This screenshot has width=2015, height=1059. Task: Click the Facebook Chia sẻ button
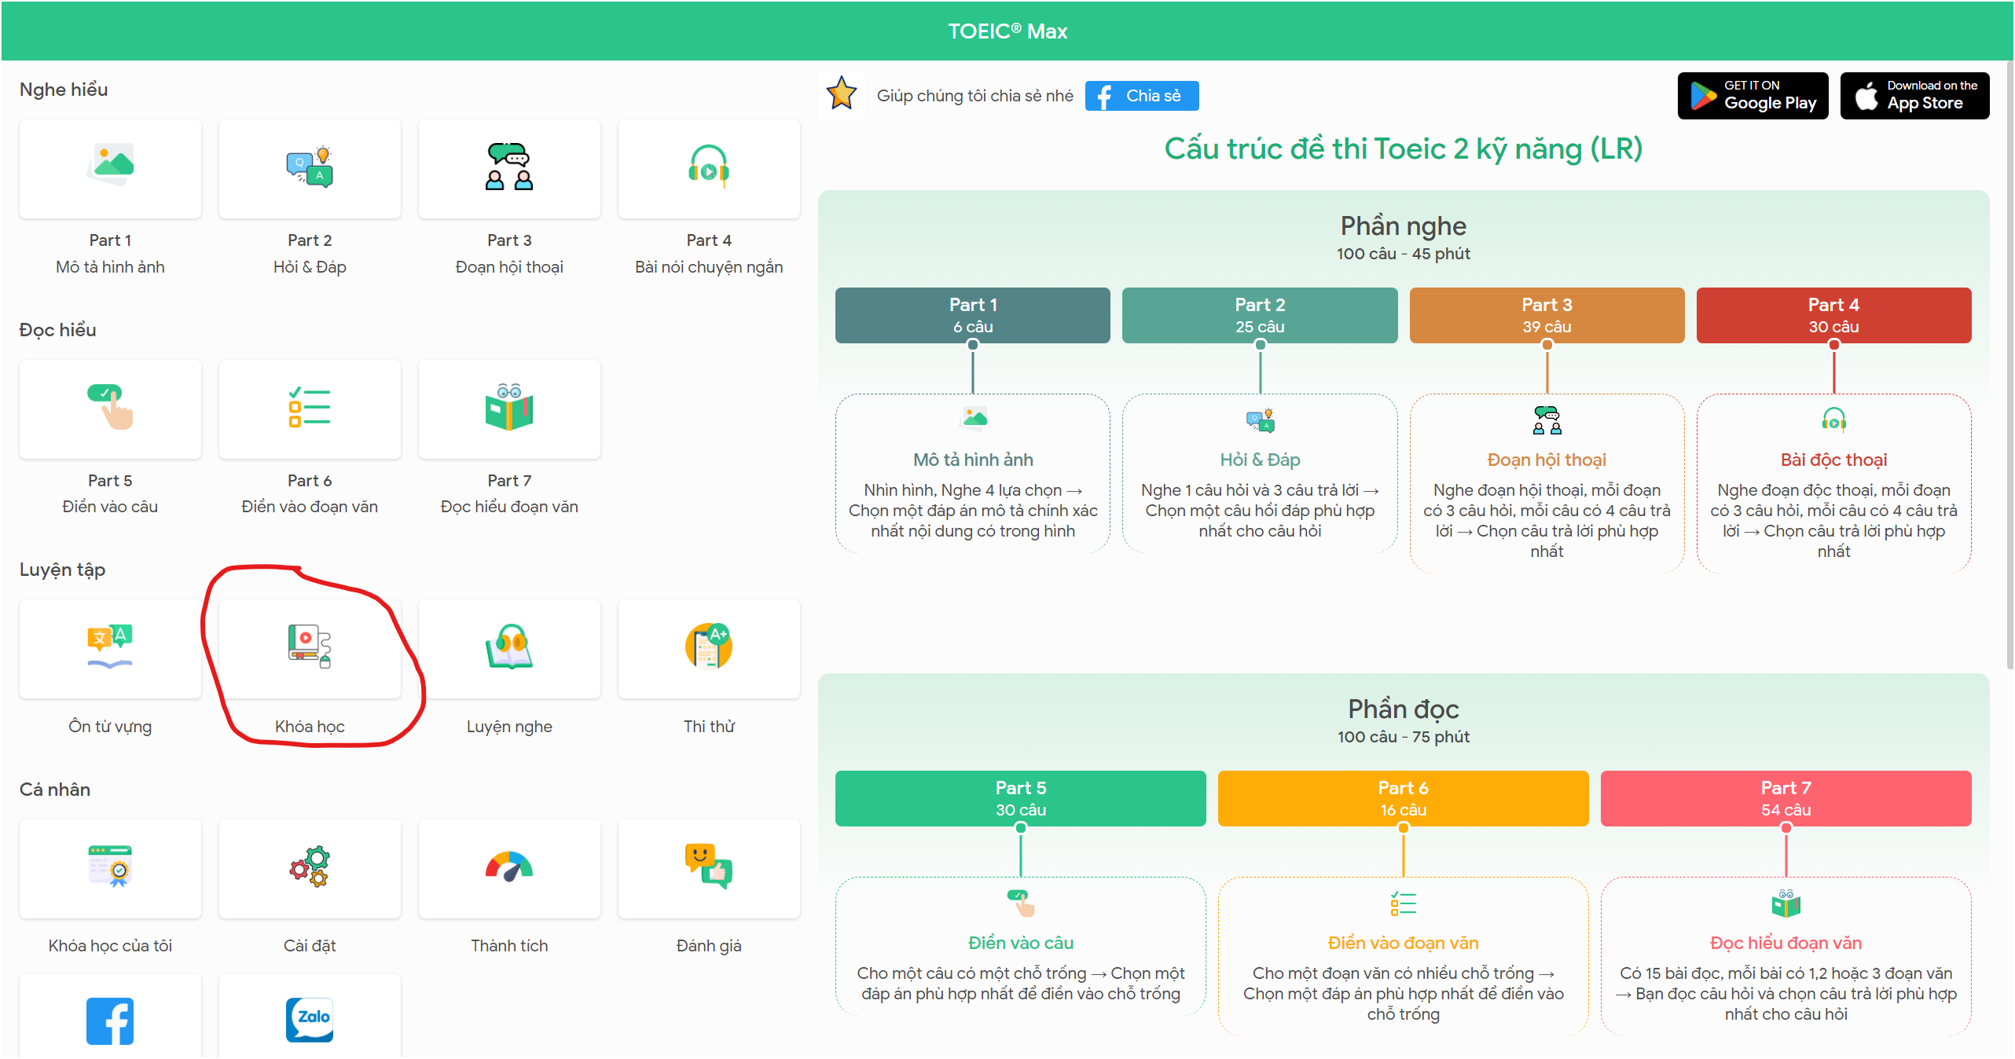click(x=1141, y=96)
